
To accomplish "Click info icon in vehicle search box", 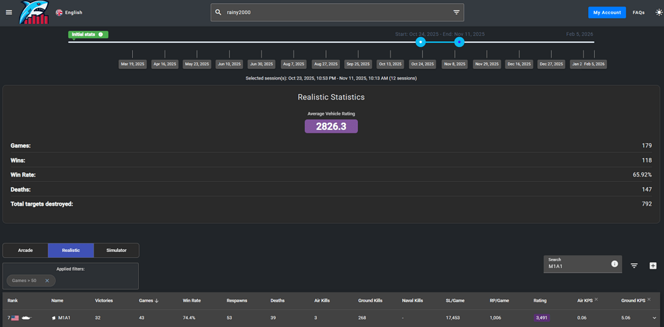I will (614, 264).
